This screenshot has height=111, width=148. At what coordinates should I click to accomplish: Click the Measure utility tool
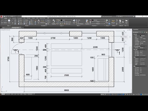tap(113, 21)
